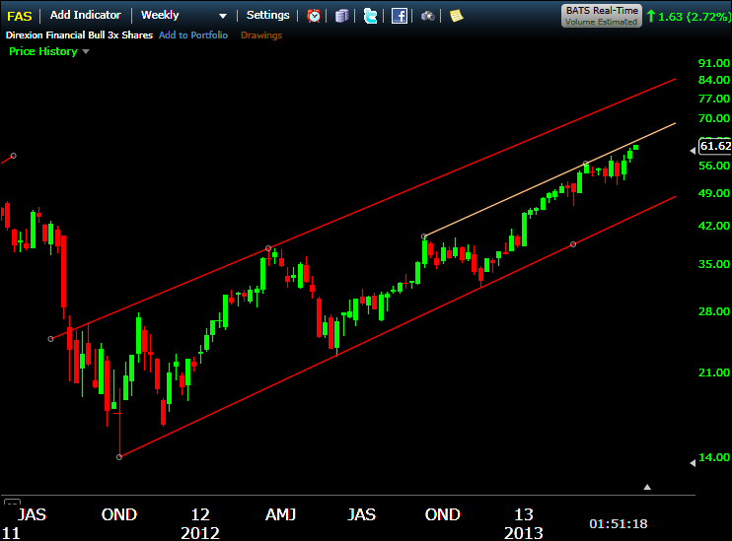Image resolution: width=732 pixels, height=541 pixels.
Task: Select upper trendline anchor near April 2012 peak
Action: coord(268,248)
